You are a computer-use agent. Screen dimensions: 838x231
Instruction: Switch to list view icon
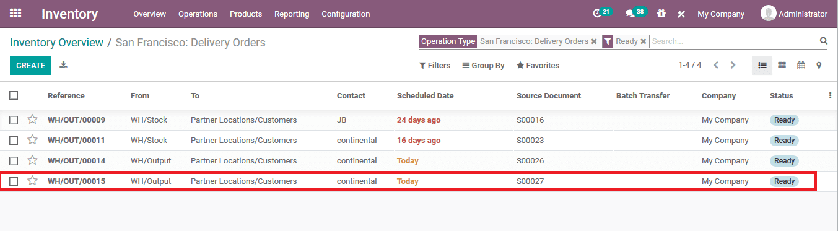tap(762, 65)
